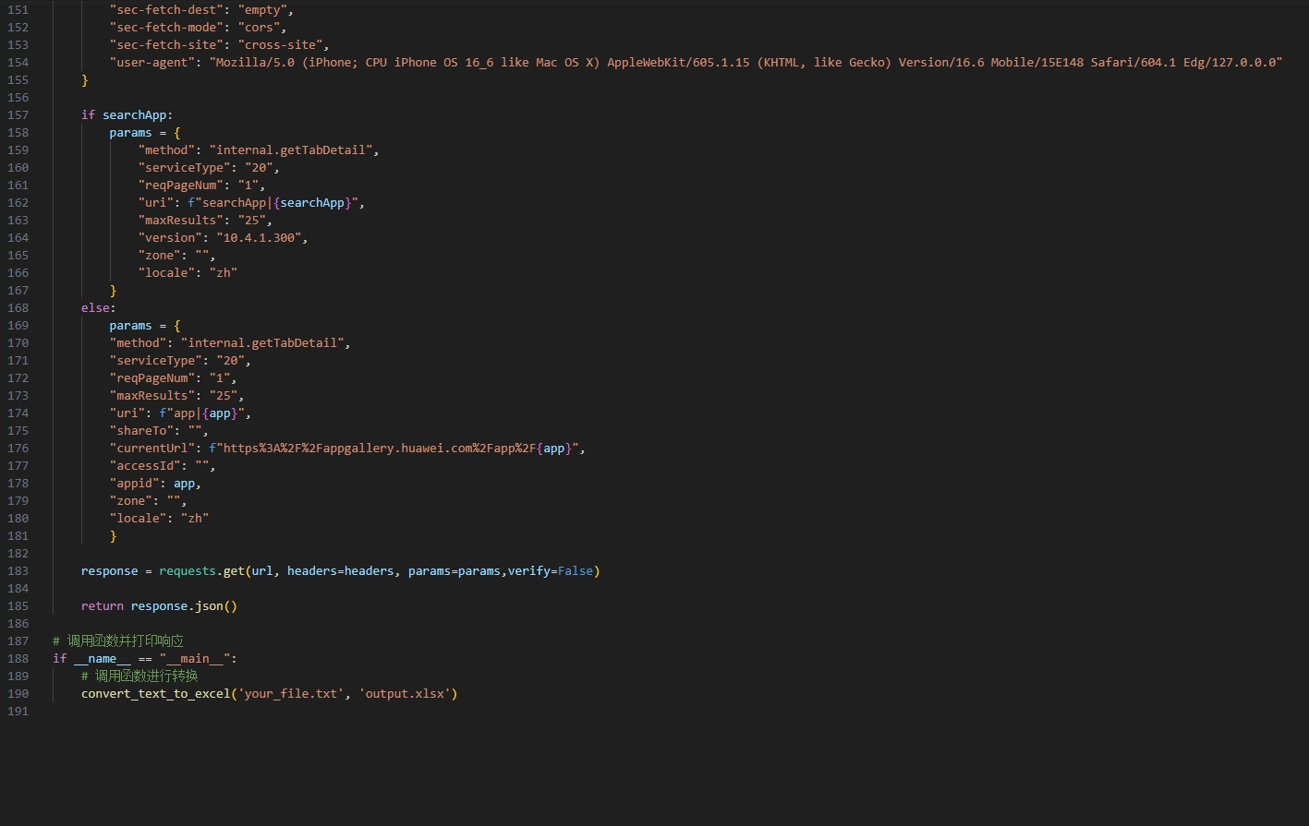Click the "params" variable on line 158
1309x826 pixels.
pos(130,133)
